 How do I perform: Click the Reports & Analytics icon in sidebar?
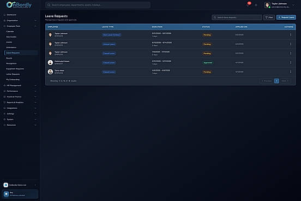coord(4,102)
